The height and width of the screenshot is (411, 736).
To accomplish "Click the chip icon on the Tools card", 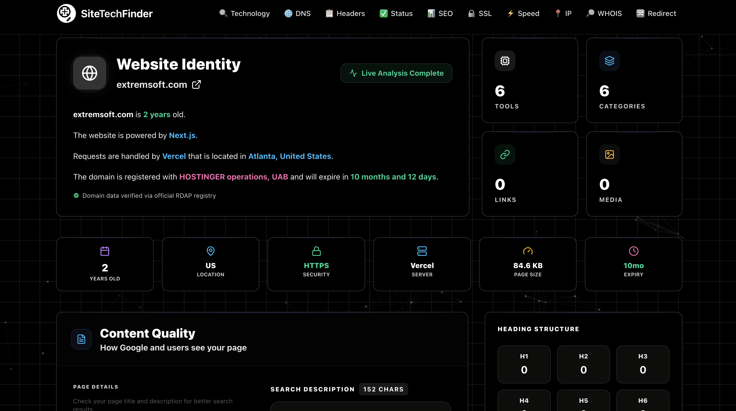I will click(x=505, y=61).
